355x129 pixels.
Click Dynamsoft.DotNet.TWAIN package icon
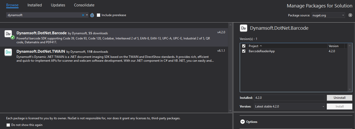pyautogui.click(x=8, y=52)
